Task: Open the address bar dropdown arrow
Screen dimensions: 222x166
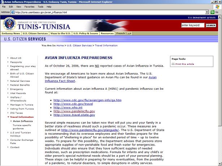Action: 207,12
